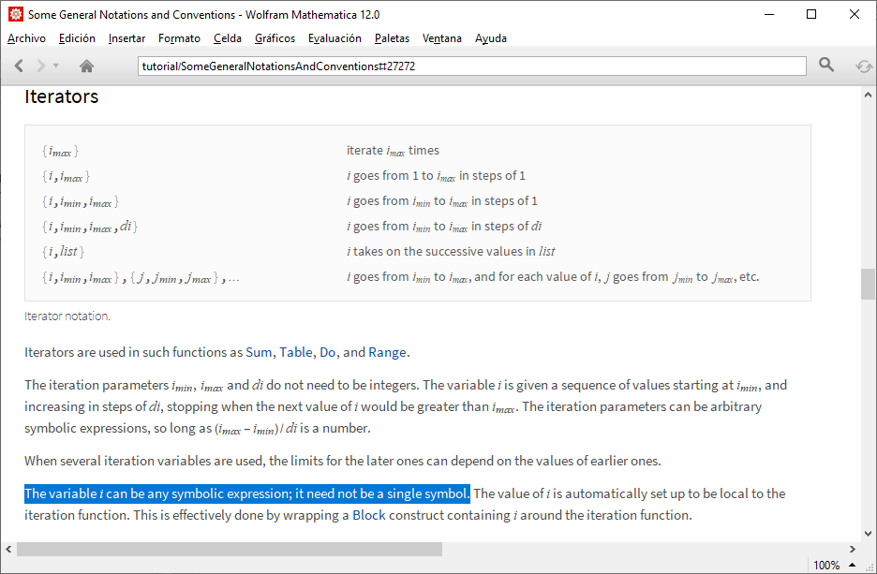Follow the Do link
877x574 pixels.
coord(327,352)
